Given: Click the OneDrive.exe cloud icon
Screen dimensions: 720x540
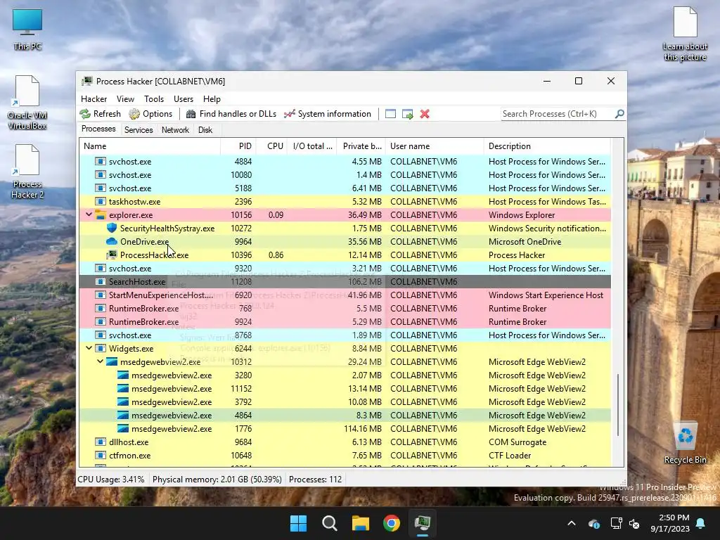Looking at the screenshot, I should (112, 241).
